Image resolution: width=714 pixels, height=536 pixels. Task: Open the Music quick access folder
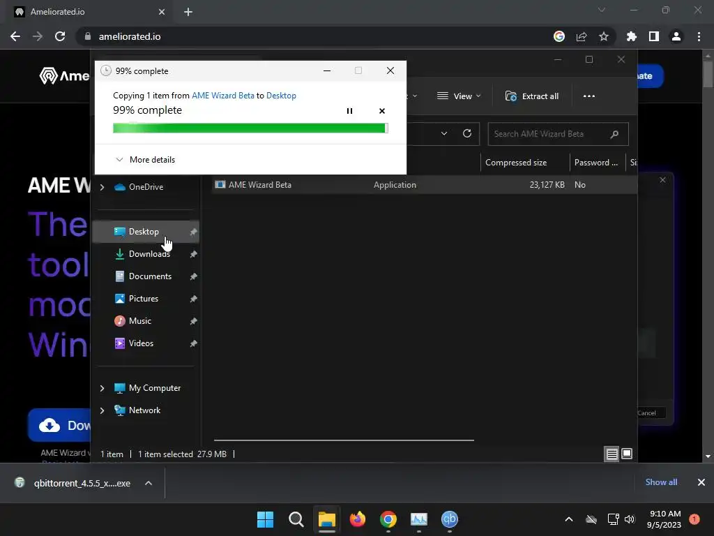point(139,321)
